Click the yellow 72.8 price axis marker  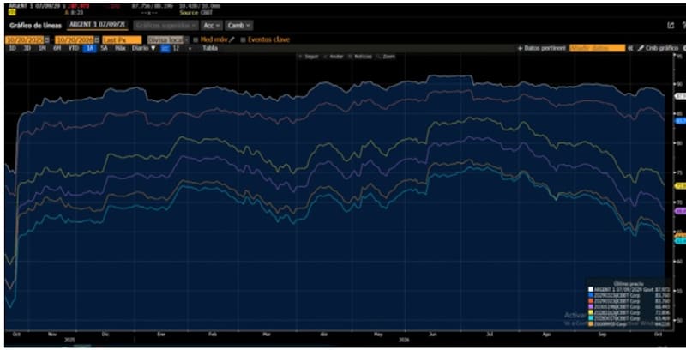click(x=681, y=186)
